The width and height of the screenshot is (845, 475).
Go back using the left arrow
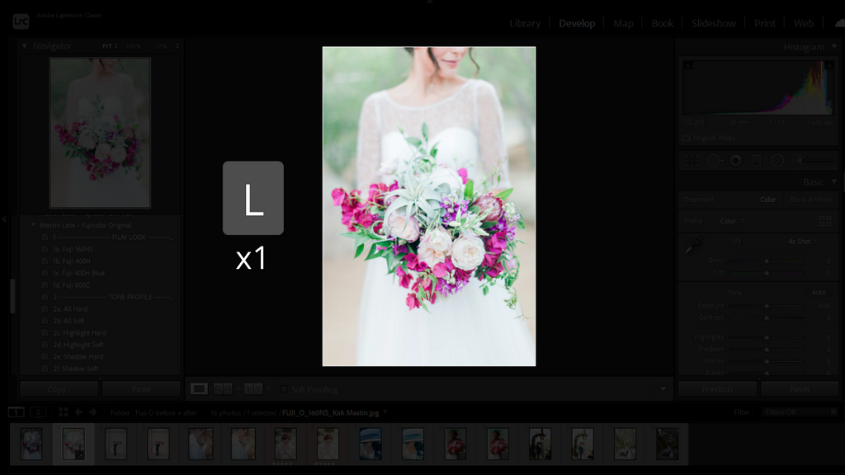(78, 412)
